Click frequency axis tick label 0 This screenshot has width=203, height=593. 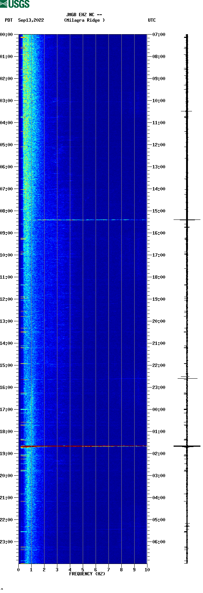(18, 570)
